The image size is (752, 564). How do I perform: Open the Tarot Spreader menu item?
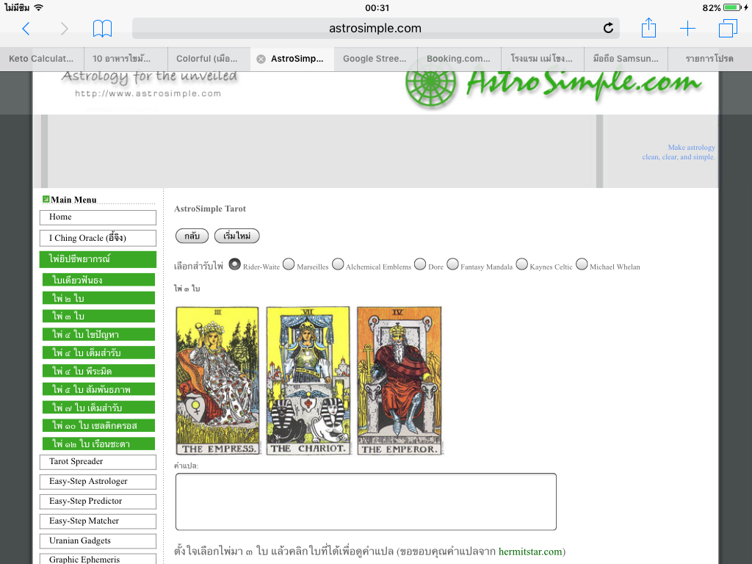98,462
